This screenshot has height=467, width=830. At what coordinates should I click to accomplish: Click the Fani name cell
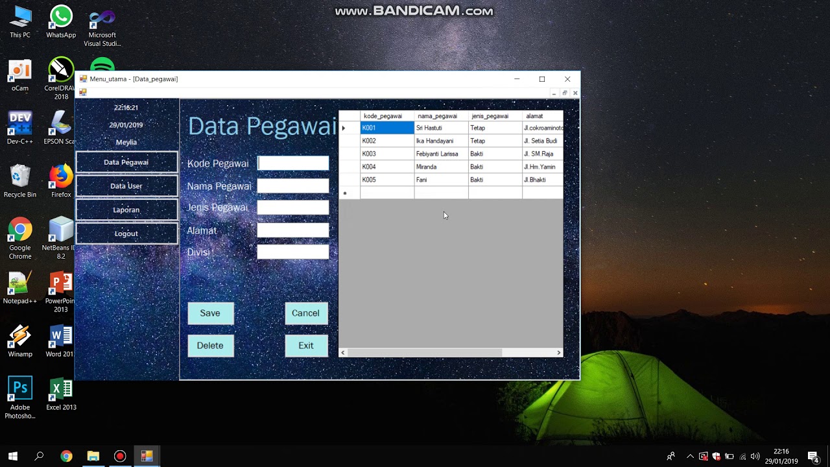tap(441, 180)
